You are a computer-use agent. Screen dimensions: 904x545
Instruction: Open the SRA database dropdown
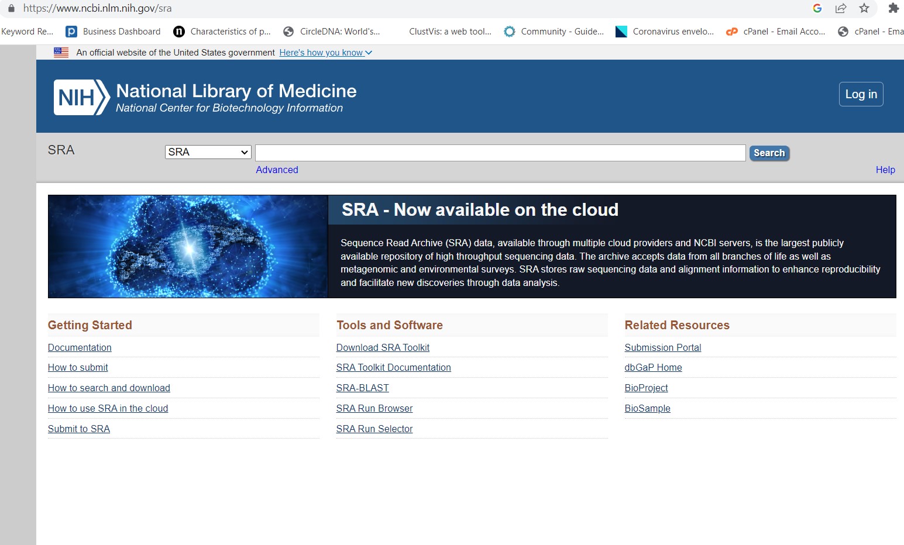pyautogui.click(x=208, y=152)
